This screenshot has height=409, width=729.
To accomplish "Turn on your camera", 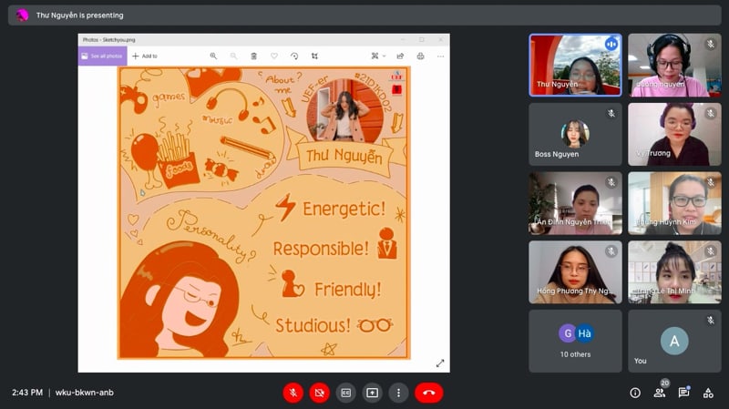I will (320, 393).
